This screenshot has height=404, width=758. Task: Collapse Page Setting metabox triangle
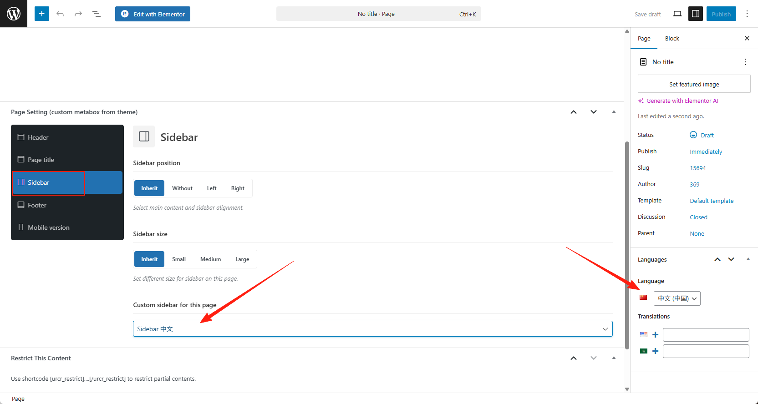click(x=614, y=112)
